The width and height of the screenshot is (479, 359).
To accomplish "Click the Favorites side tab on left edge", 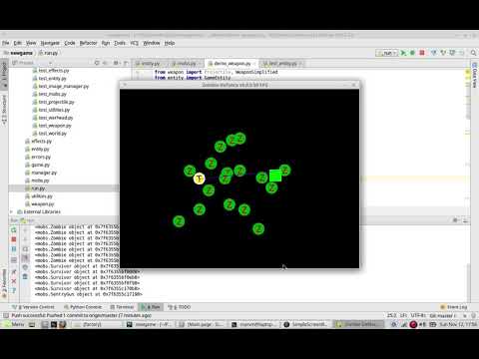I will tap(4, 283).
